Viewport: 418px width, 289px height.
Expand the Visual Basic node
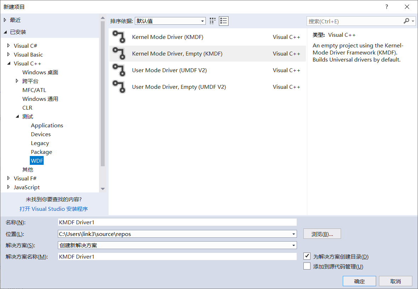pos(9,54)
